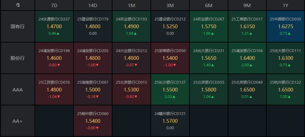Select the 股份行 row header
The height and width of the screenshot is (137, 305).
tap(18, 58)
